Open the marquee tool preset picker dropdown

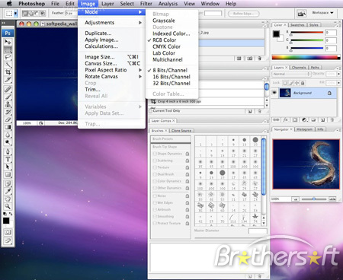16,13
